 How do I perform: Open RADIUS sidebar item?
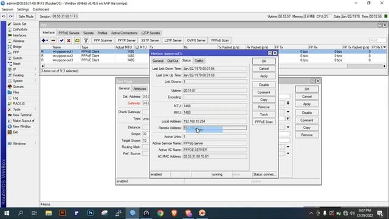19,103
